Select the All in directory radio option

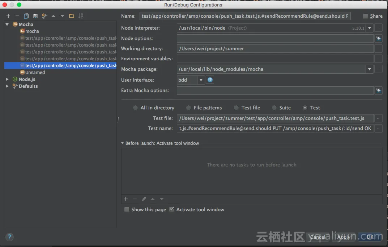click(x=135, y=108)
